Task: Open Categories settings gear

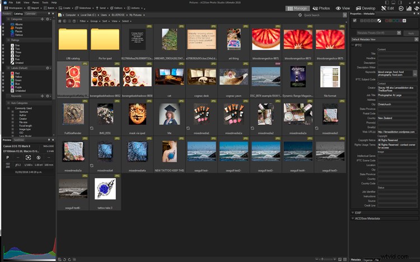Action: [x=48, y=19]
